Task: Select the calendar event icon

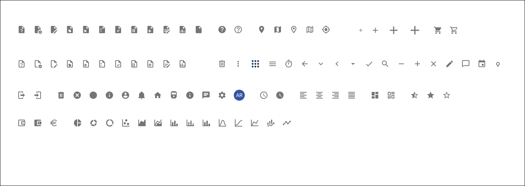Action: [482, 64]
